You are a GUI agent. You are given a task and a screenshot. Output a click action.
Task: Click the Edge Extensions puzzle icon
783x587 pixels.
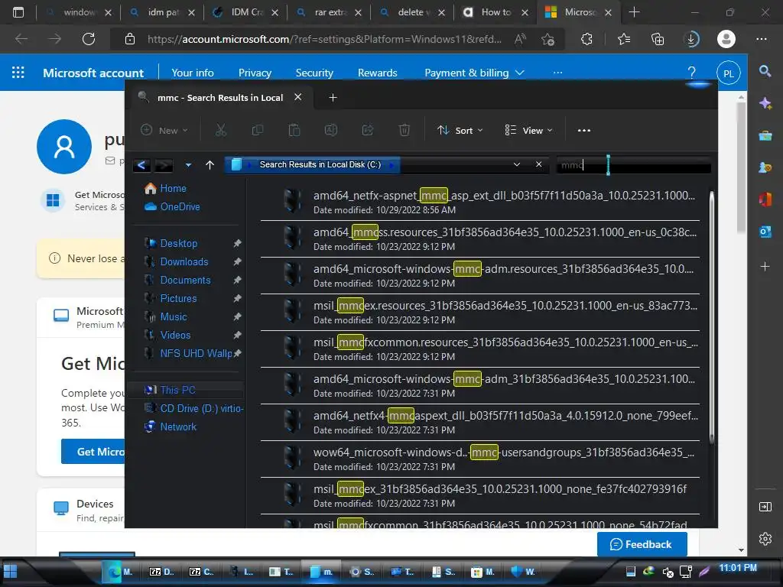[x=586, y=39]
